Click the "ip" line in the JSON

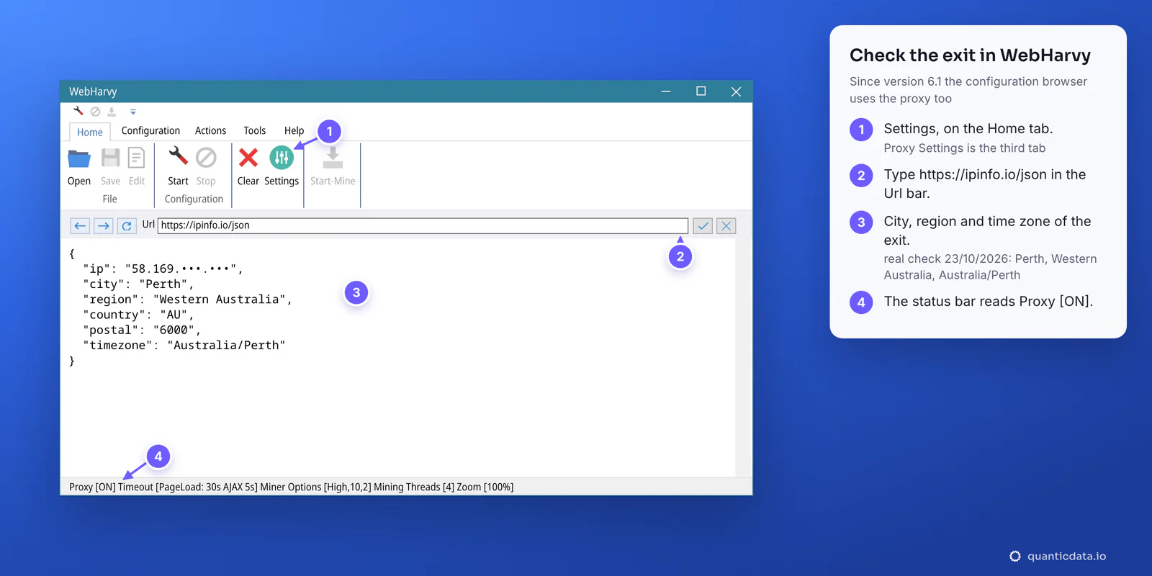(x=163, y=269)
